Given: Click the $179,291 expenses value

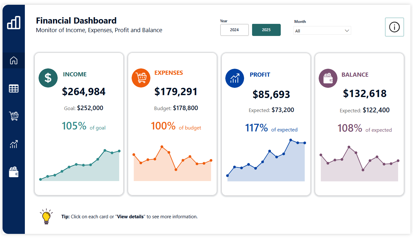Looking at the screenshot, I should coord(176,92).
